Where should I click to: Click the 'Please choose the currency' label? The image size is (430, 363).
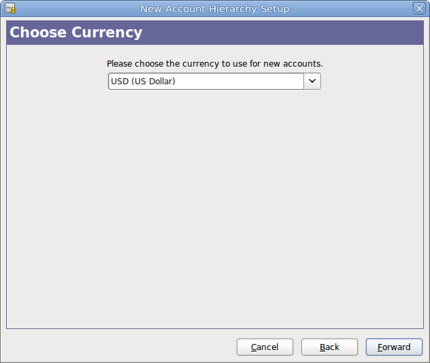point(215,64)
